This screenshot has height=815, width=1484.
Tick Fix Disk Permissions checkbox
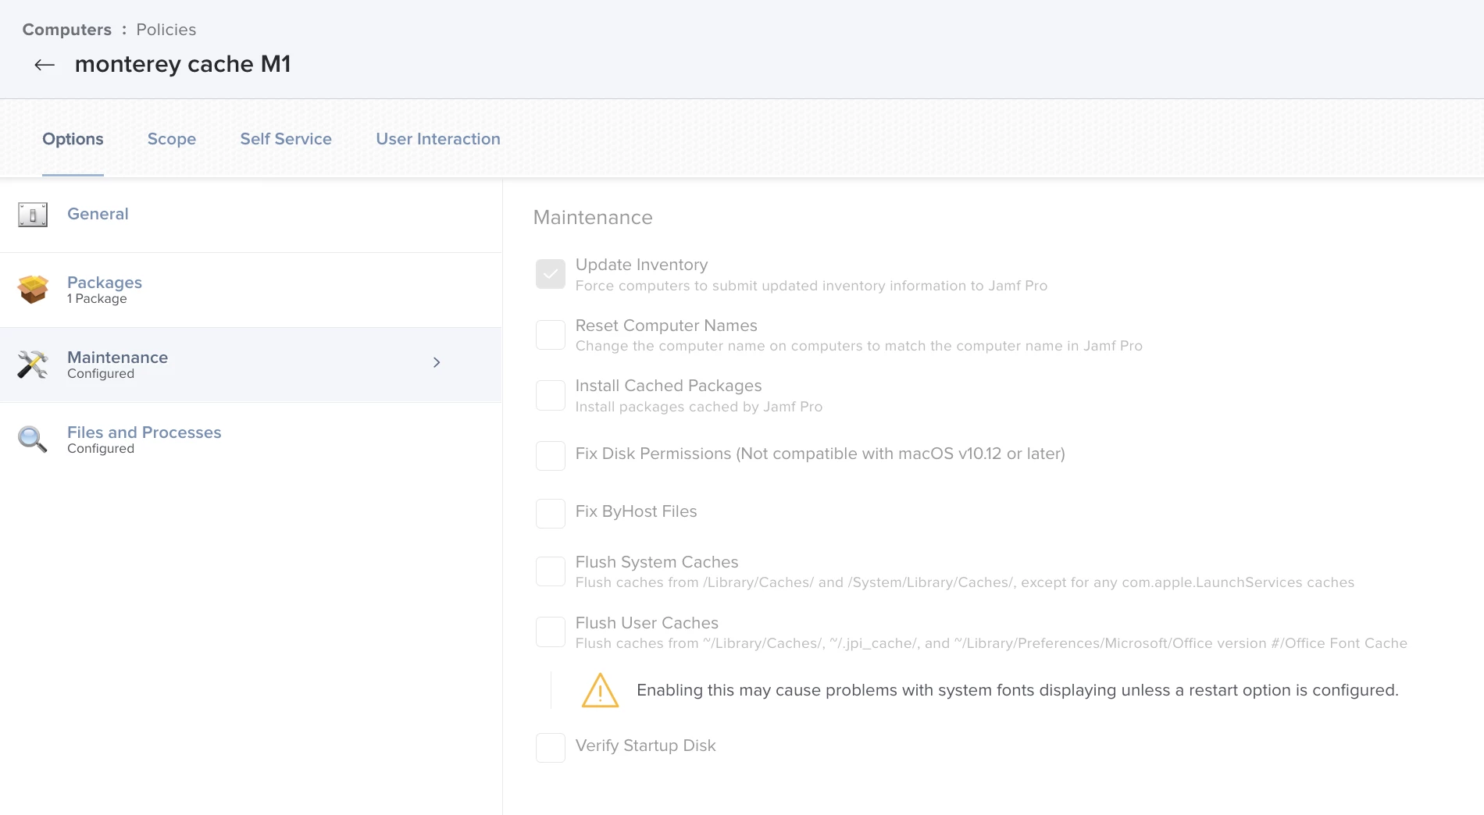tap(551, 456)
